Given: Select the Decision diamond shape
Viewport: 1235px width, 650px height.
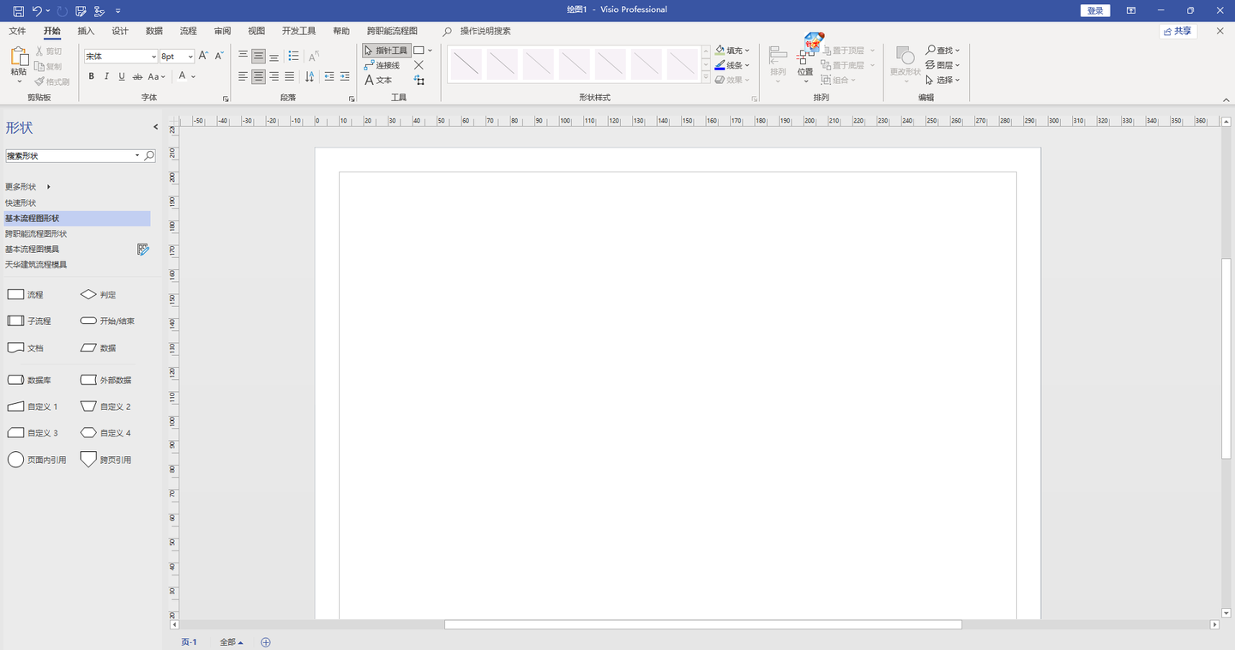Looking at the screenshot, I should coord(99,294).
